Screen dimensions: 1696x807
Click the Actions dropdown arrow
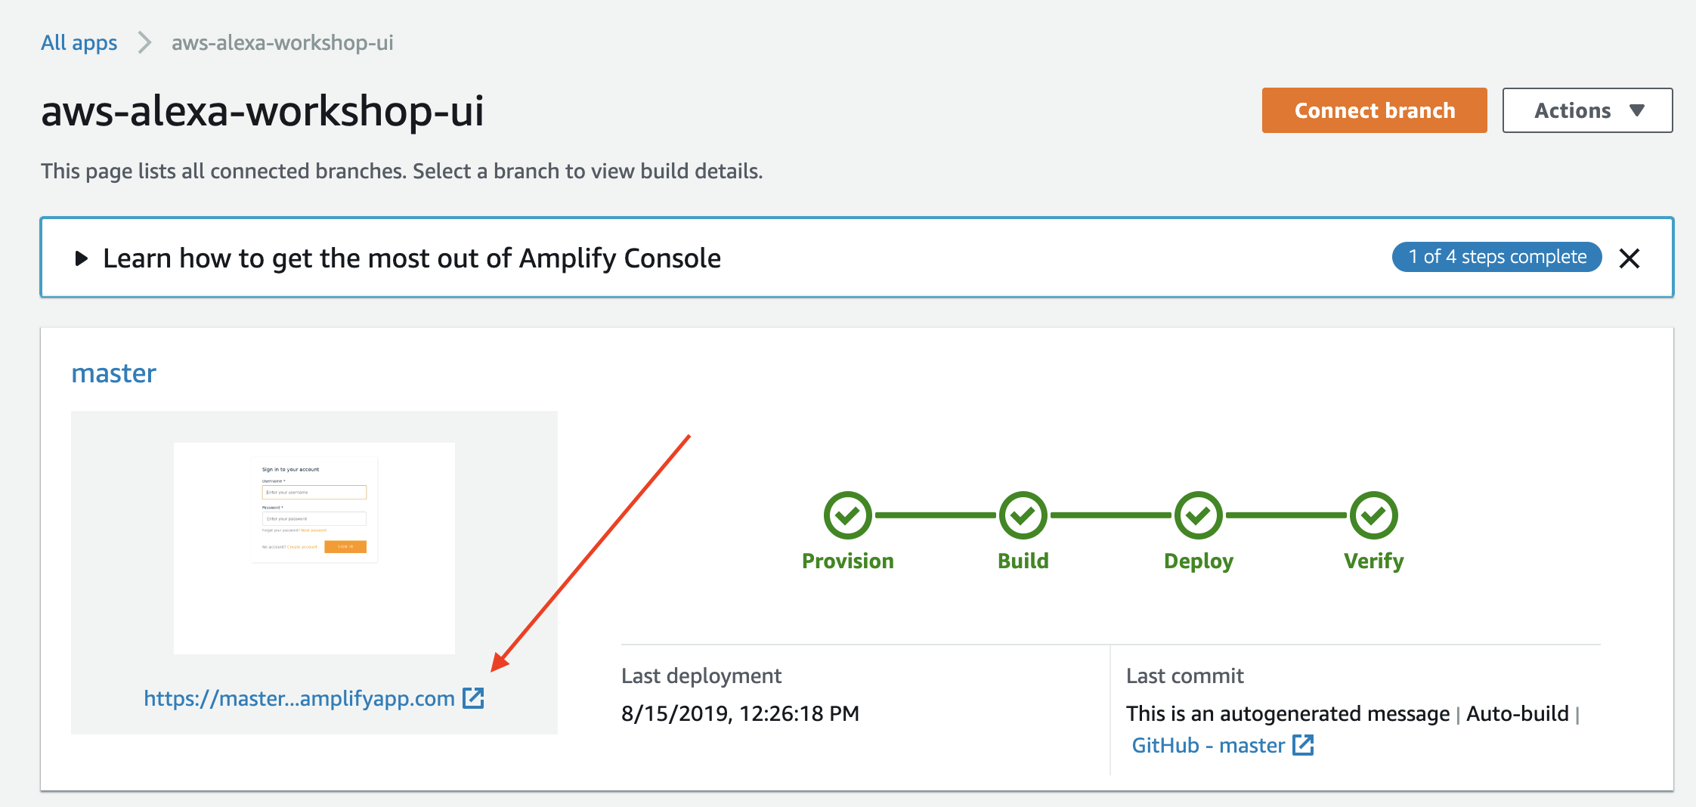pyautogui.click(x=1637, y=111)
